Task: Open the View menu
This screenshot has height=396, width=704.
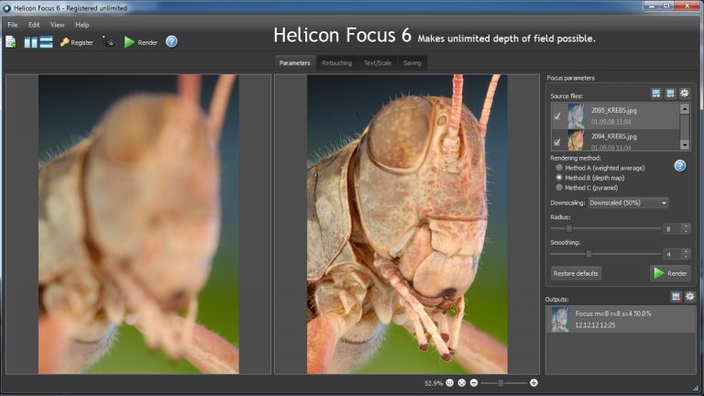Action: [58, 25]
